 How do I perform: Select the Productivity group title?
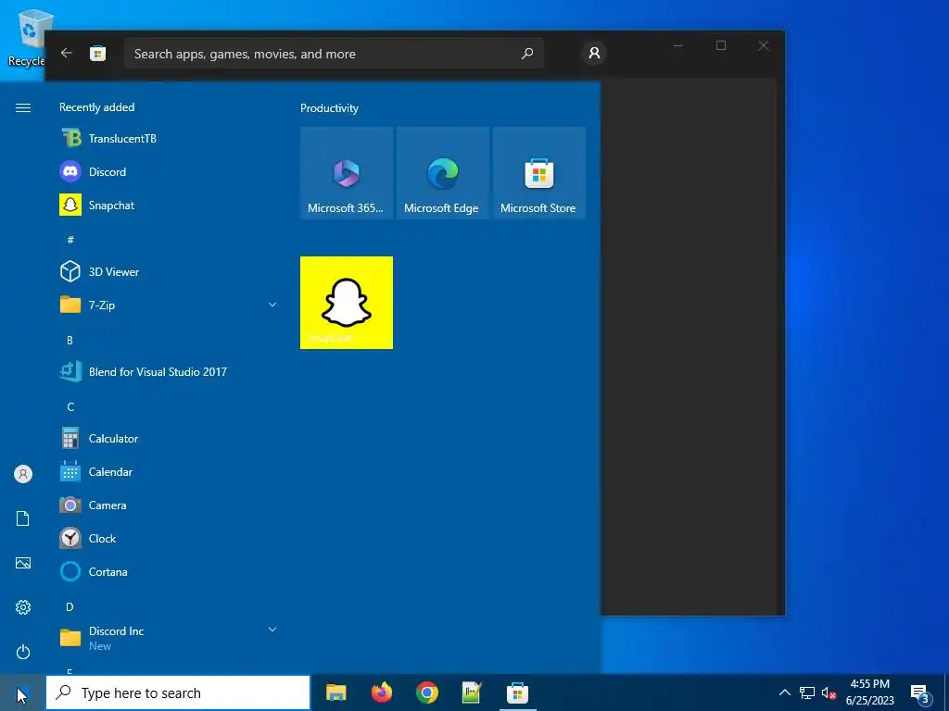point(329,108)
